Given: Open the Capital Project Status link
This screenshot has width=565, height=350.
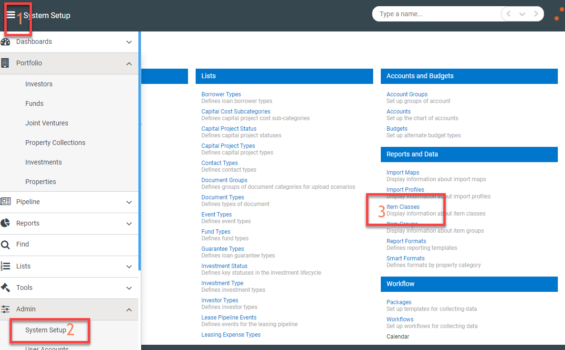Looking at the screenshot, I should pos(229,129).
